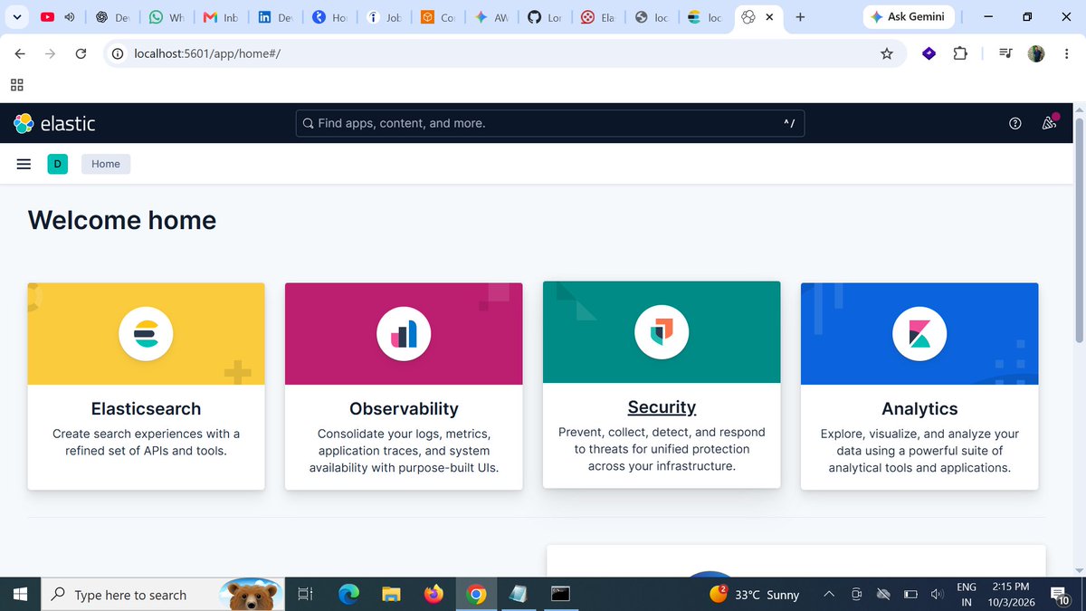This screenshot has height=611, width=1086.
Task: Open the Chrome apps grid shortcut
Action: [16, 85]
